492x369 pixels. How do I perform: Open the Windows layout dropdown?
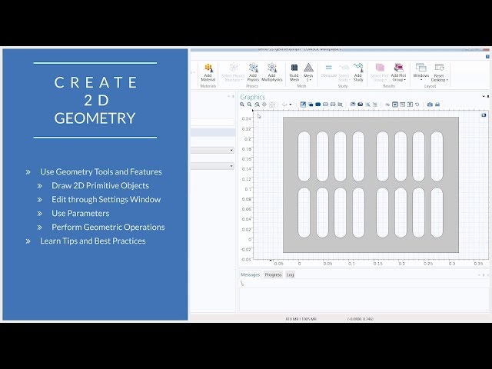tap(421, 72)
